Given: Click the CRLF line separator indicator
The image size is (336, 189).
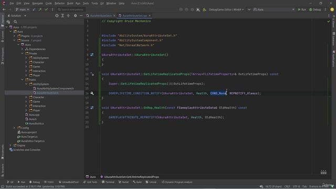Looking at the screenshot, I should (x=287, y=187).
